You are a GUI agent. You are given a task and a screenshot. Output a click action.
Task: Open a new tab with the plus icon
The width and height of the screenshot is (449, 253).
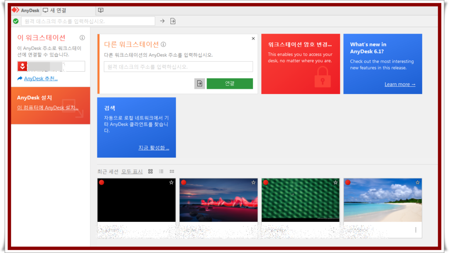[101, 10]
